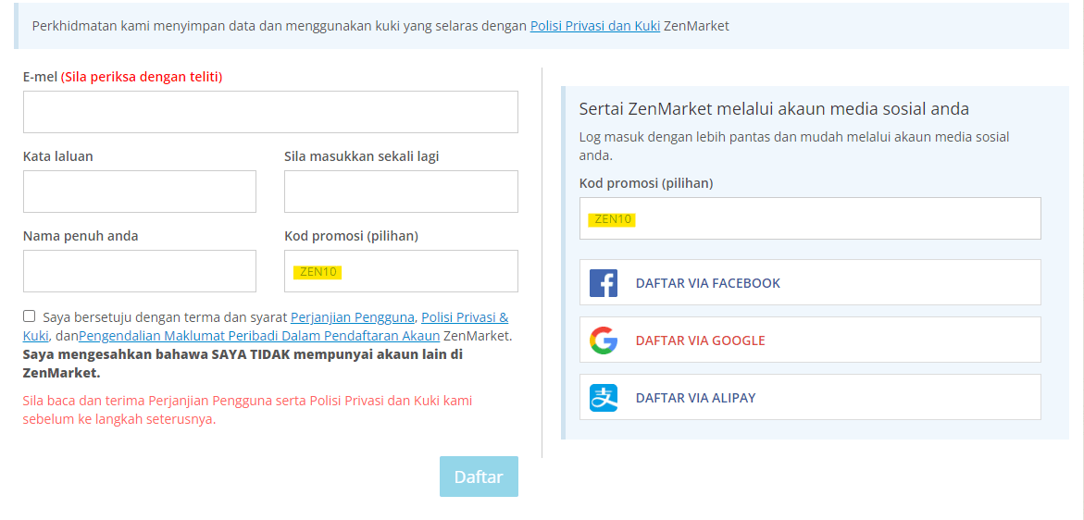Click the social panel's Kod promosi field
Screen dimensions: 1084x520
coord(810,218)
